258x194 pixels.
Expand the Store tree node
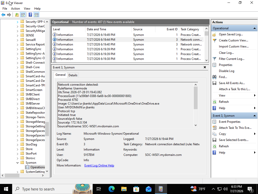[x=17, y=149]
